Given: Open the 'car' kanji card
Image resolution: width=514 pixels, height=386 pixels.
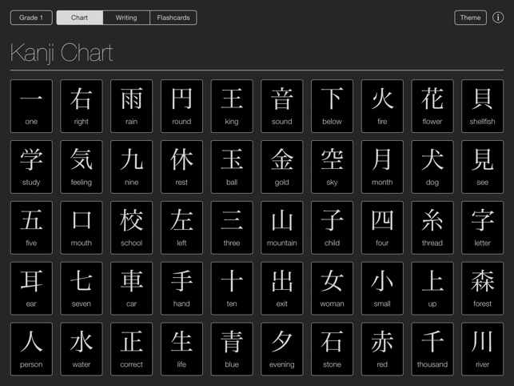Looking at the screenshot, I should coord(131,288).
